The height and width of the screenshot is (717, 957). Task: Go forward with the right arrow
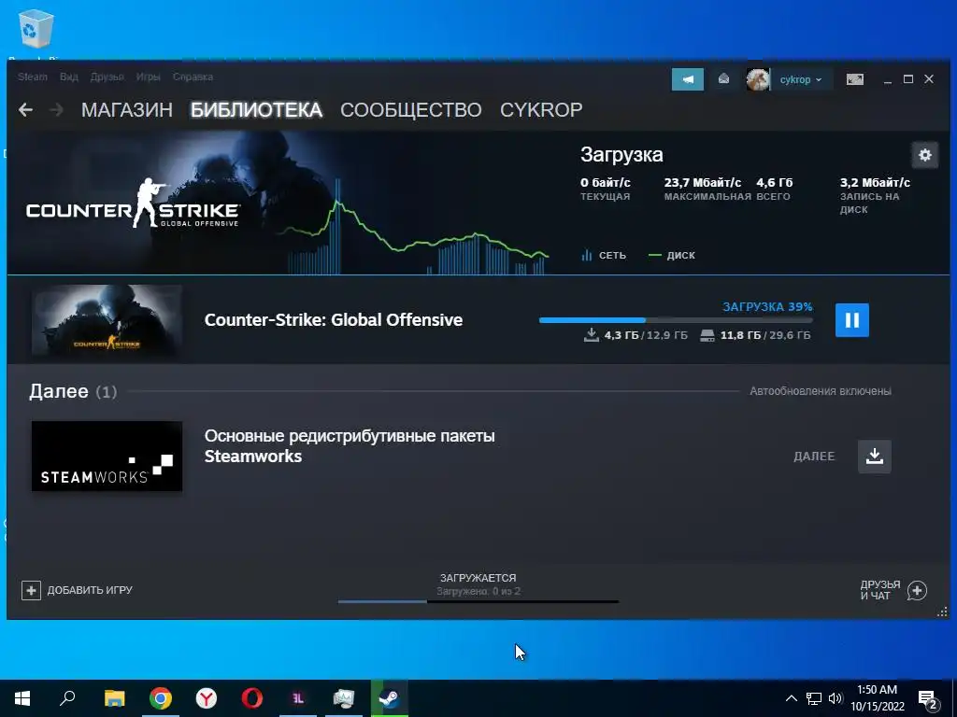point(56,110)
